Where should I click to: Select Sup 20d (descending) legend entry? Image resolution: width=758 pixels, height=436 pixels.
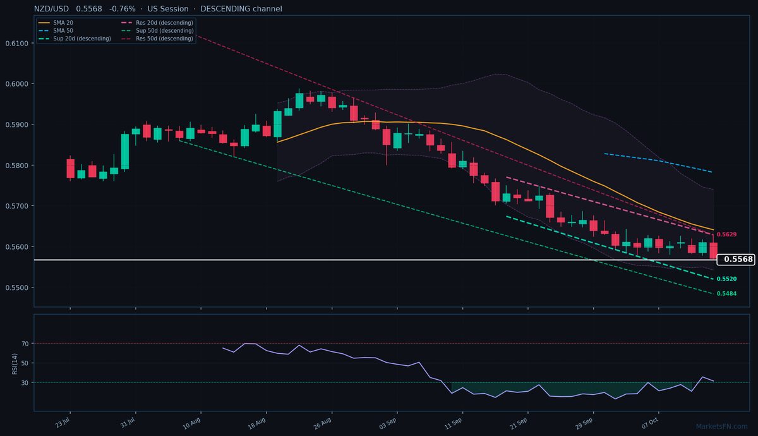click(x=75, y=39)
